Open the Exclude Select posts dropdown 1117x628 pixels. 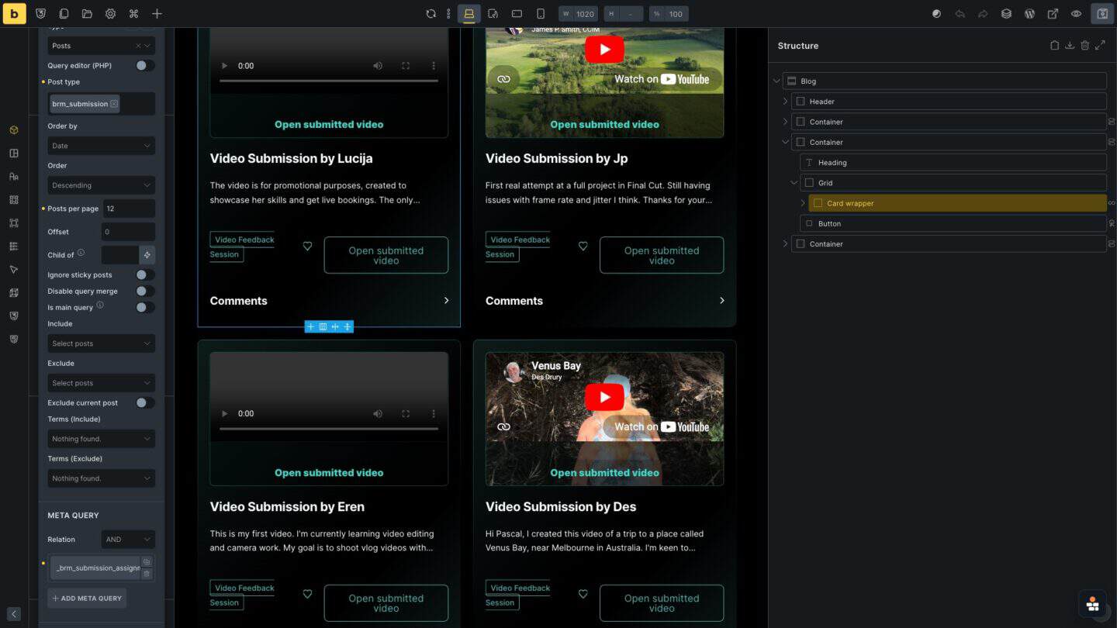click(x=102, y=383)
